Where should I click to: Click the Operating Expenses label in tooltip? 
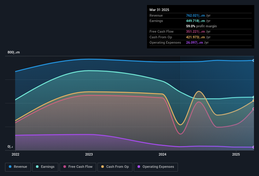click(x=165, y=42)
